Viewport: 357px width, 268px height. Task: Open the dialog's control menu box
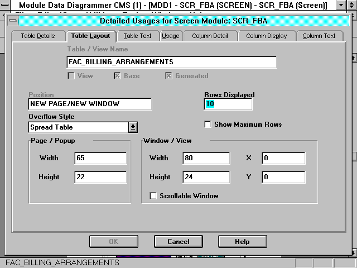click(x=13, y=21)
